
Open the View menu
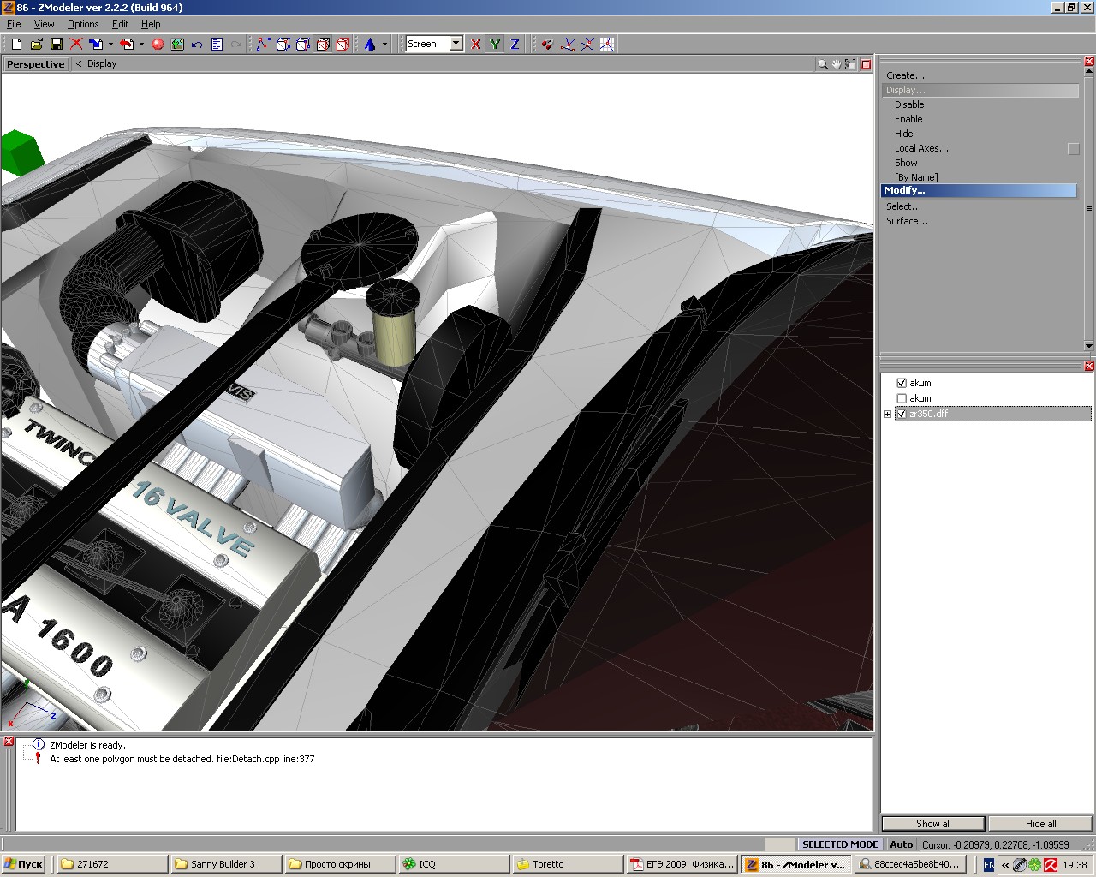[44, 24]
